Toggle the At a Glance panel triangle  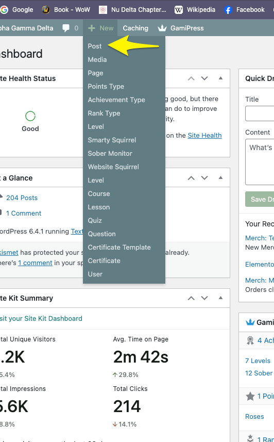[x=221, y=177]
